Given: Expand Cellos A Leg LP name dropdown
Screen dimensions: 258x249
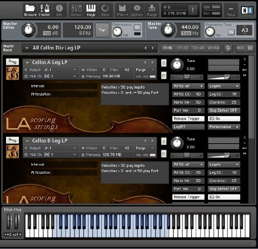Looking at the screenshot, I should 28,62.
